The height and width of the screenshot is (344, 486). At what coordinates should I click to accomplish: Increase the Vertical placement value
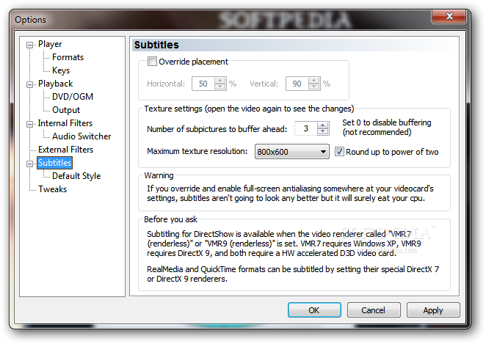click(x=314, y=81)
